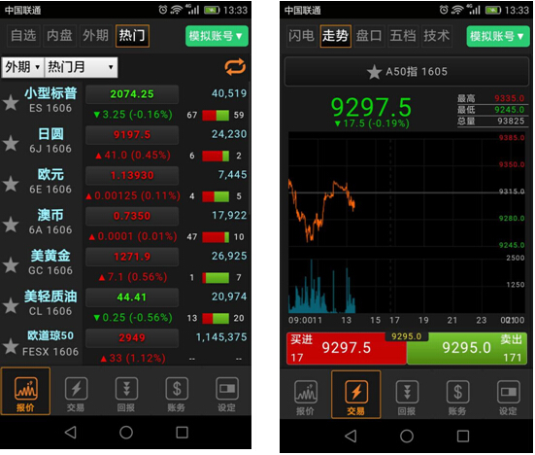Tap the 40,519 volume for 小型标普
This screenshot has width=535, height=455.
(x=229, y=93)
